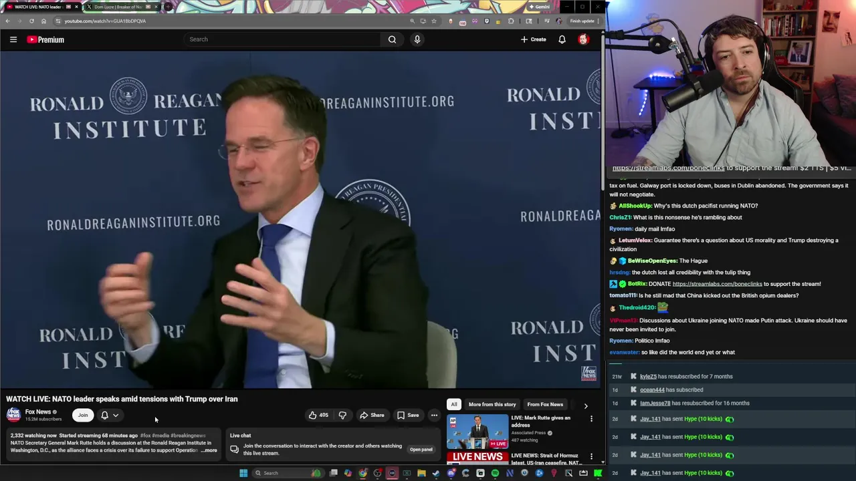Open IamJesse78 resubscribed event username
This screenshot has width=856, height=481.
655,404
